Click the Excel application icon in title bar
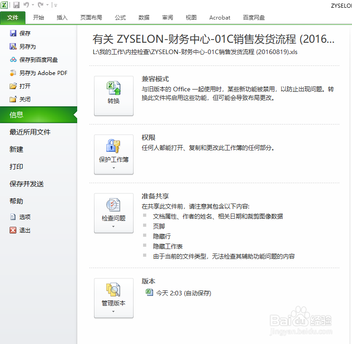The width and height of the screenshot is (352, 344). point(4,5)
